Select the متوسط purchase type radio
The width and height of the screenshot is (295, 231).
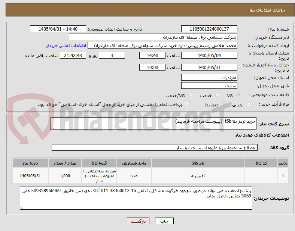coord(224,104)
